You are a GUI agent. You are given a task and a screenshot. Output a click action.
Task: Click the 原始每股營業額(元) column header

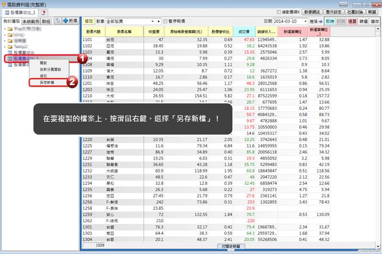click(186, 32)
